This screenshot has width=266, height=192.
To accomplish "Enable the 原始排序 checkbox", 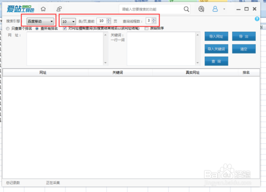I will point(146,28).
